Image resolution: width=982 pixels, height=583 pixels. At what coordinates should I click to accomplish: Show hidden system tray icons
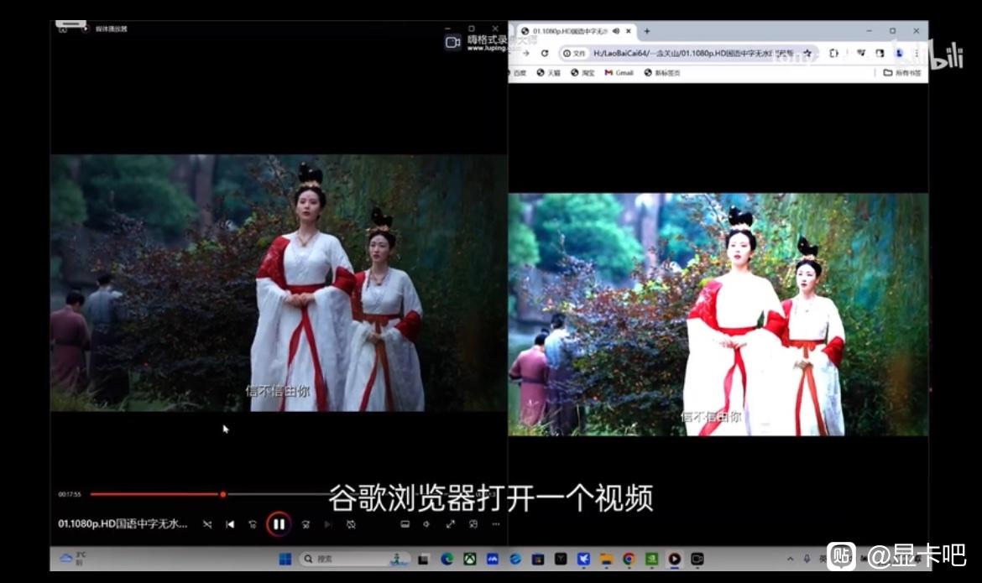pos(791,559)
